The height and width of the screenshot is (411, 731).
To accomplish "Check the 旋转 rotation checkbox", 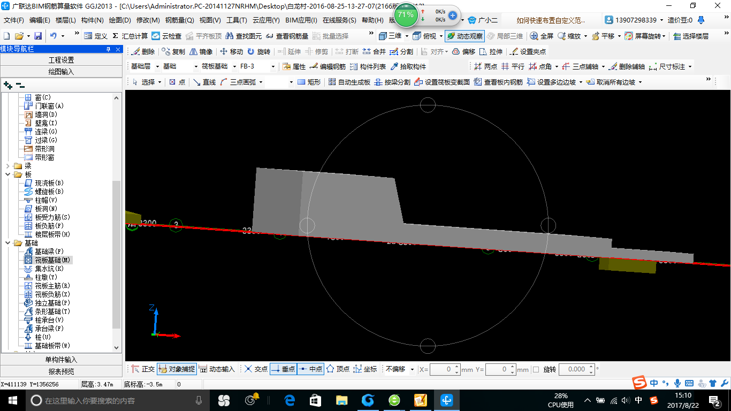I will click(x=536, y=369).
